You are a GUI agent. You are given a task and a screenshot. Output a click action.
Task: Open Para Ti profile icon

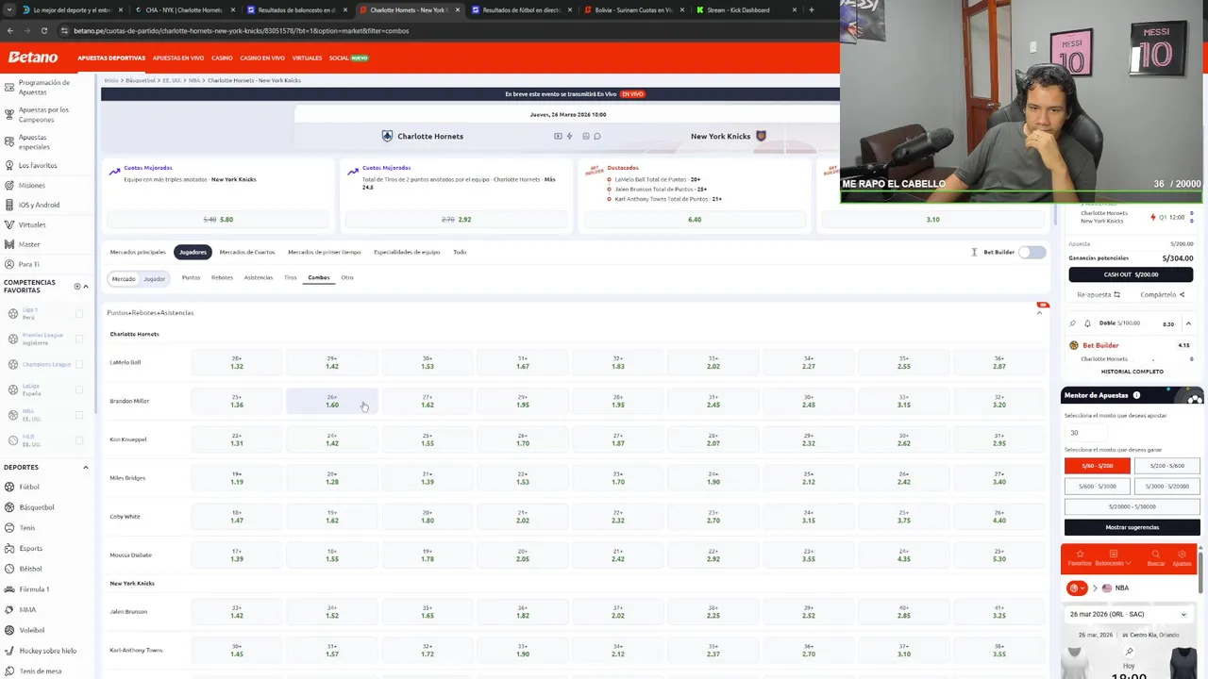[x=9, y=264]
